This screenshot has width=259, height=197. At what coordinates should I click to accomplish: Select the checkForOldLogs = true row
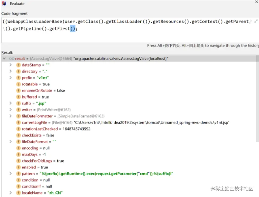129,161
